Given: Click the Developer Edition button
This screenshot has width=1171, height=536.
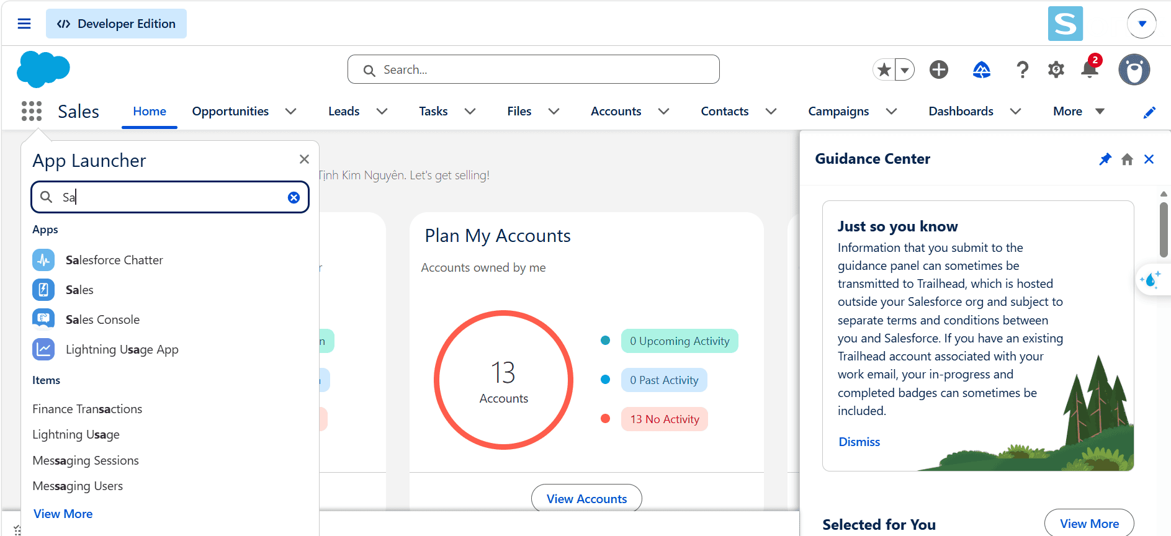Looking at the screenshot, I should (x=116, y=24).
